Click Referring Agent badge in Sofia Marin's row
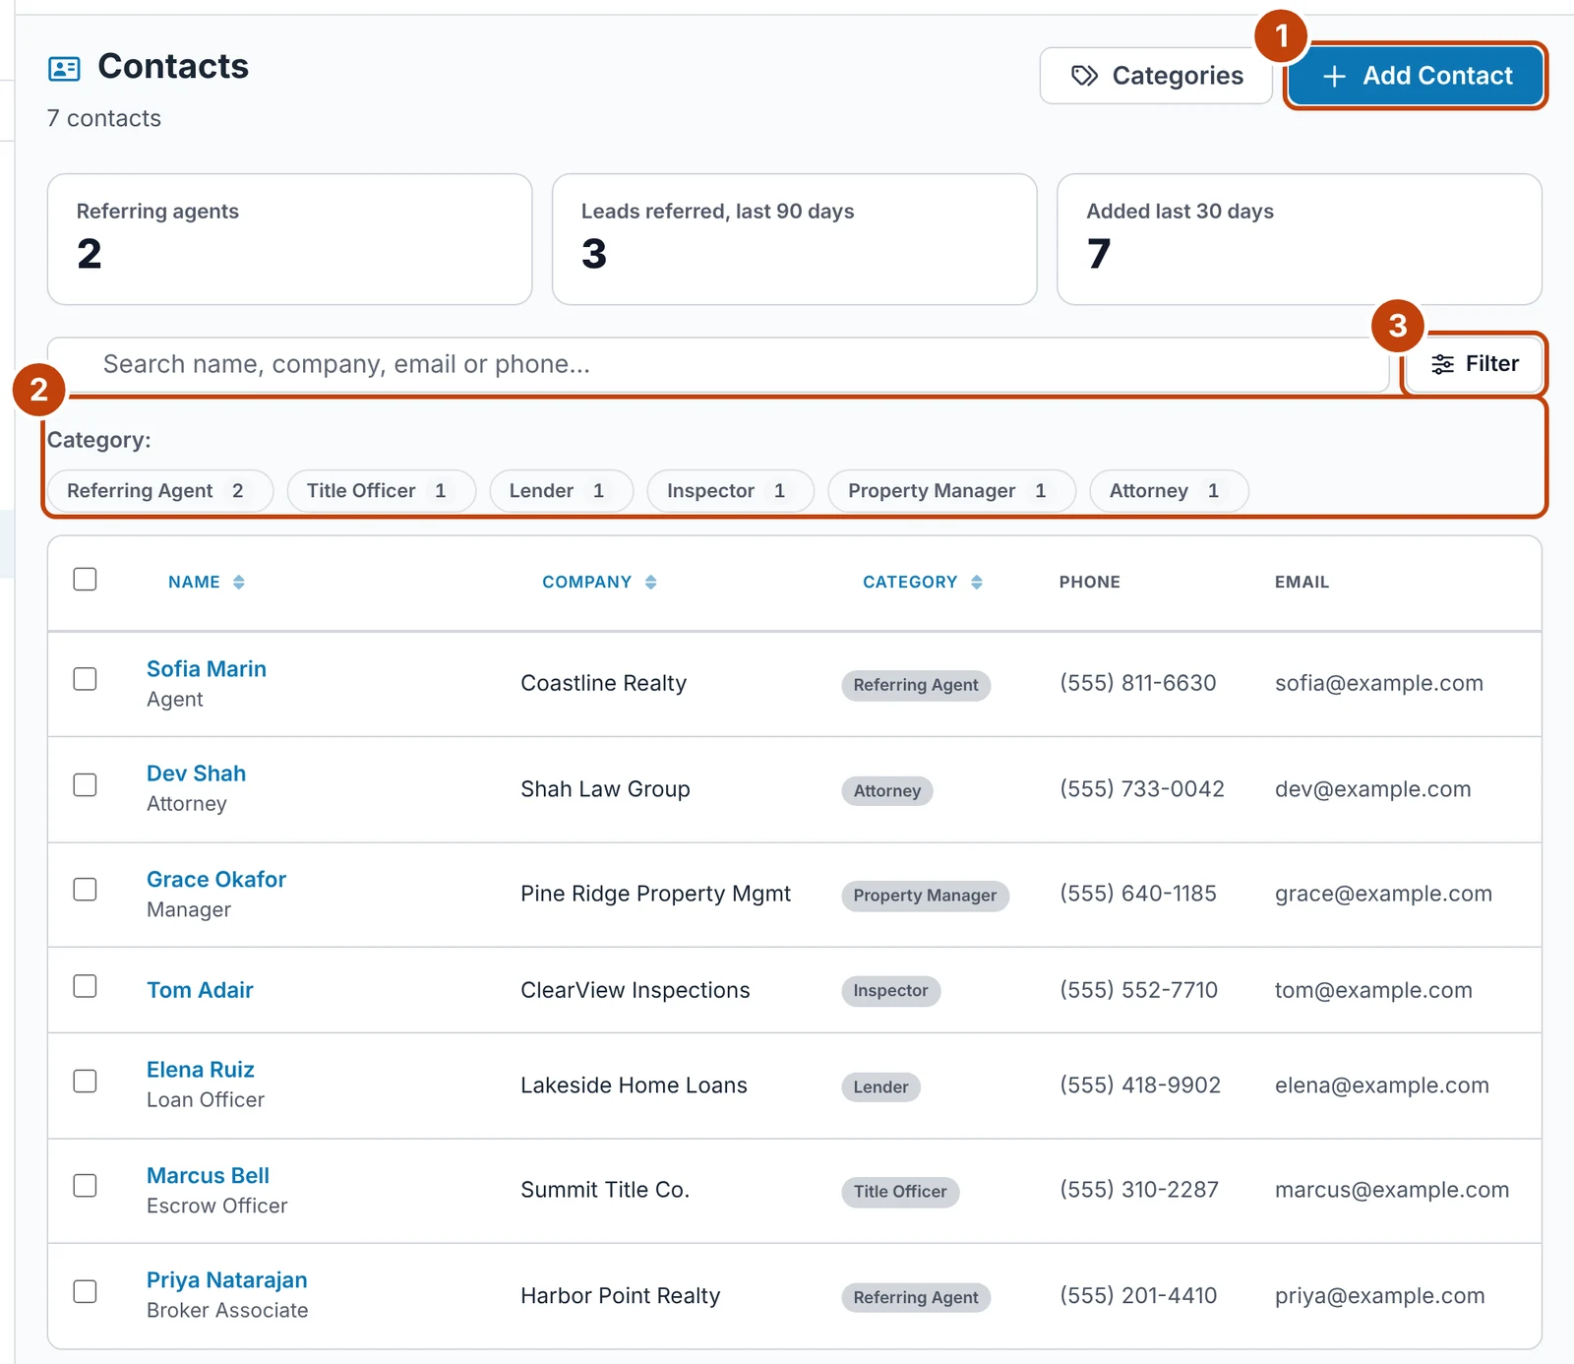Image resolution: width=1574 pixels, height=1364 pixels. [916, 685]
